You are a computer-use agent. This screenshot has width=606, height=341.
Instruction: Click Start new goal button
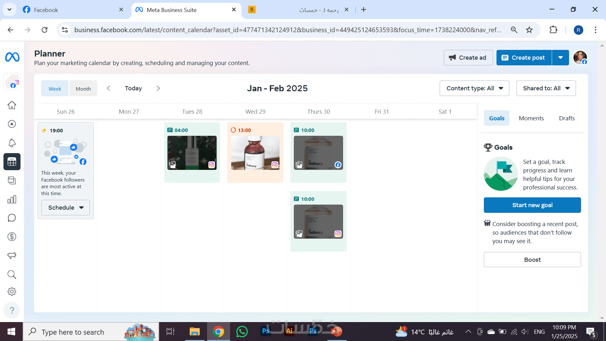click(532, 205)
